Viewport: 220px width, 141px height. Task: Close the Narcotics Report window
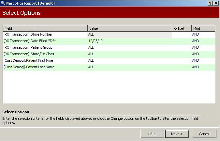216,3
